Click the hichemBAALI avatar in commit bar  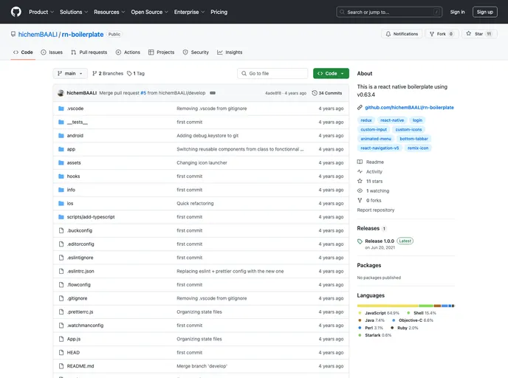[x=61, y=93]
